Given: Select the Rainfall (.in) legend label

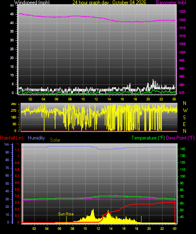Looking at the screenshot, I should click(x=12, y=138).
